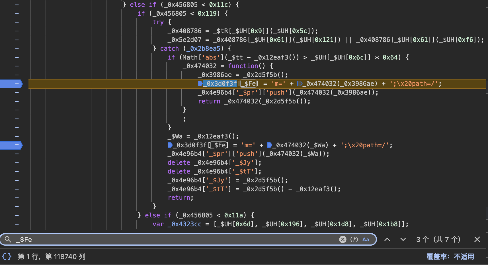Screen dimensions: 488x265
Task: Click the line and column position indicator
Action: point(52,256)
